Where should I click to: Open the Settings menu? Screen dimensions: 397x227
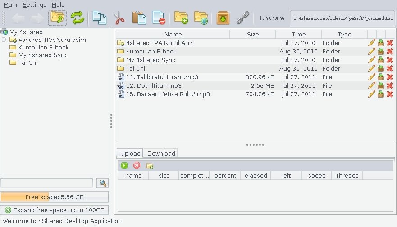click(x=34, y=5)
